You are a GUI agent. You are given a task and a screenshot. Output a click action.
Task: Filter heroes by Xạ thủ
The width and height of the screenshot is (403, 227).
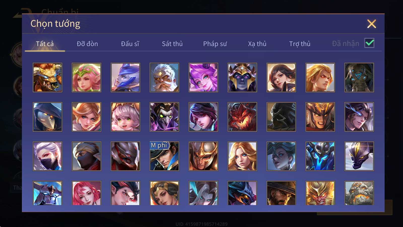tap(257, 44)
